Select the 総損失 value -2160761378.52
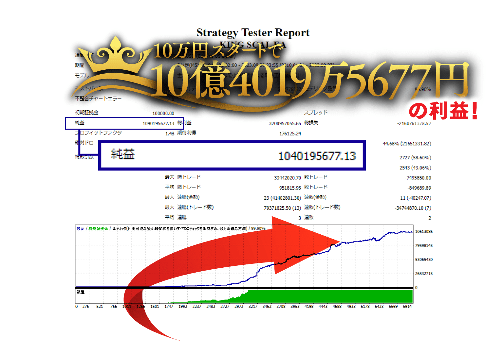This screenshot has width=503, height=341. coord(414,123)
